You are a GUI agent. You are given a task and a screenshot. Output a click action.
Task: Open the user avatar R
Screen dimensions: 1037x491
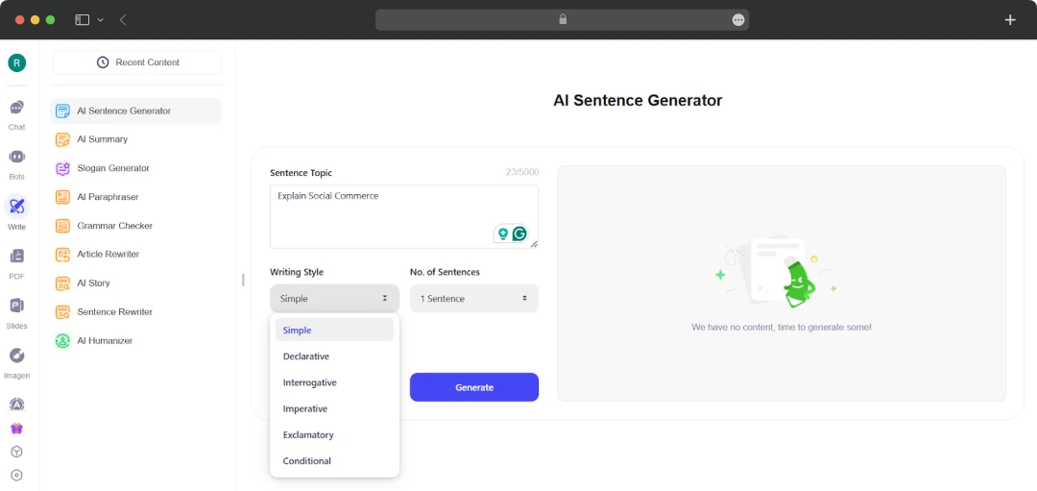point(17,62)
